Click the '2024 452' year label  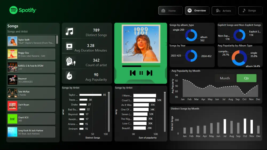pos(206,56)
